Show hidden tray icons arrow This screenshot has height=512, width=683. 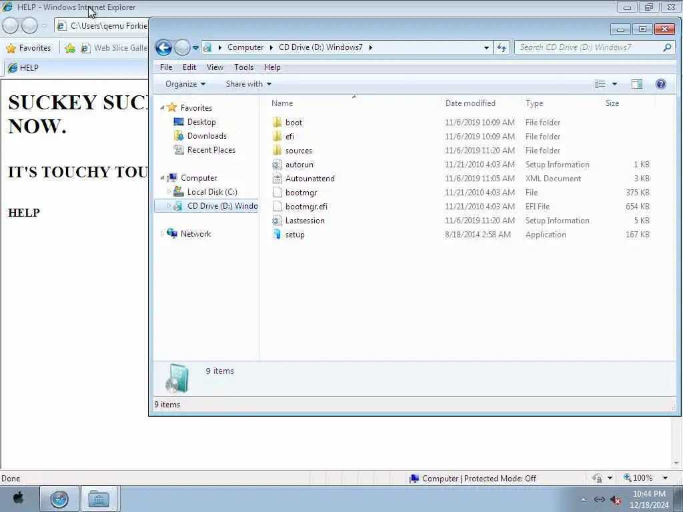point(583,499)
